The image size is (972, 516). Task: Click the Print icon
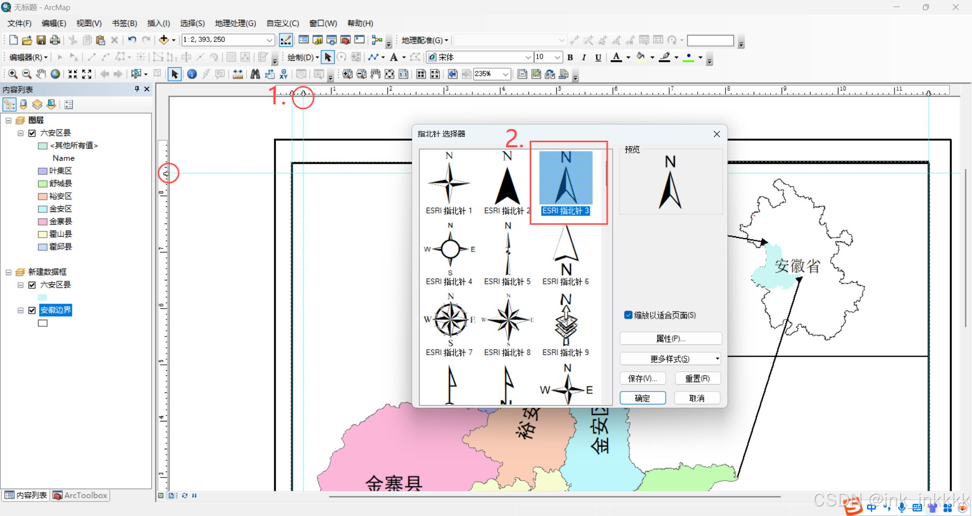tap(55, 40)
